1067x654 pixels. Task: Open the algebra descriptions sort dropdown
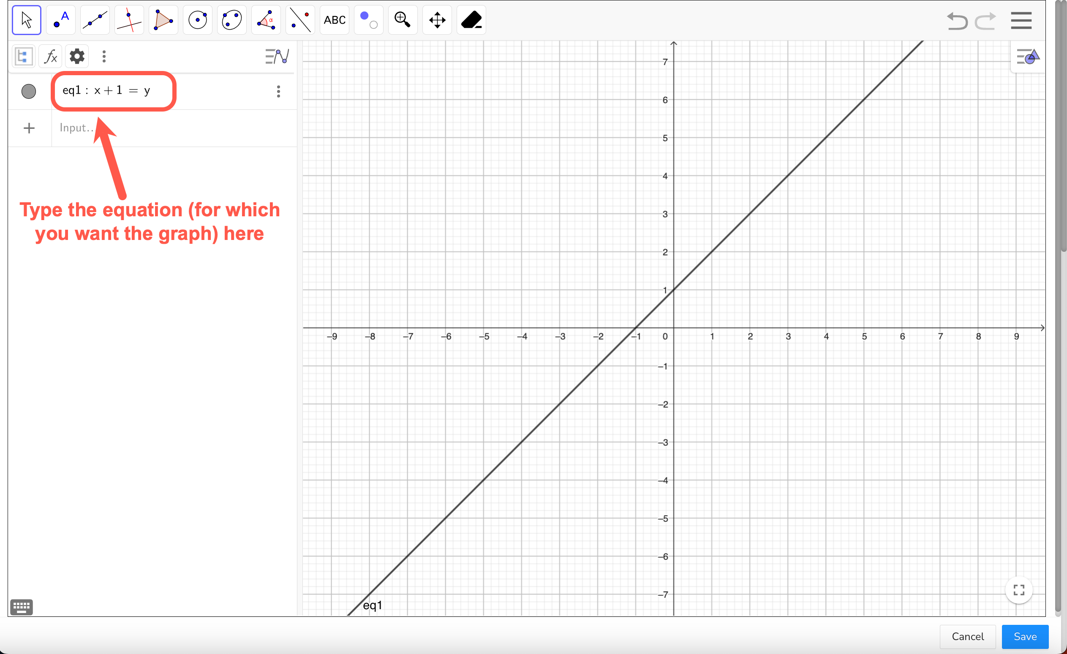pyautogui.click(x=277, y=56)
